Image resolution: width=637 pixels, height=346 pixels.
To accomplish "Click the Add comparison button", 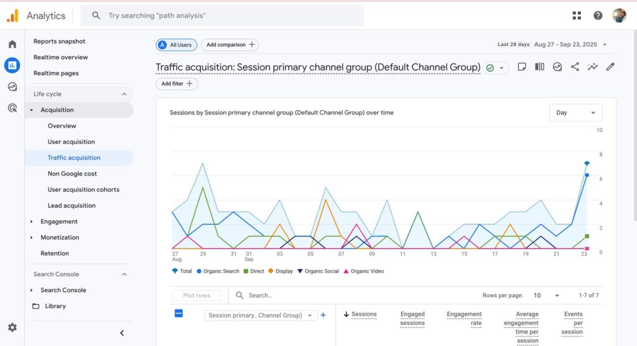I will pyautogui.click(x=230, y=45).
